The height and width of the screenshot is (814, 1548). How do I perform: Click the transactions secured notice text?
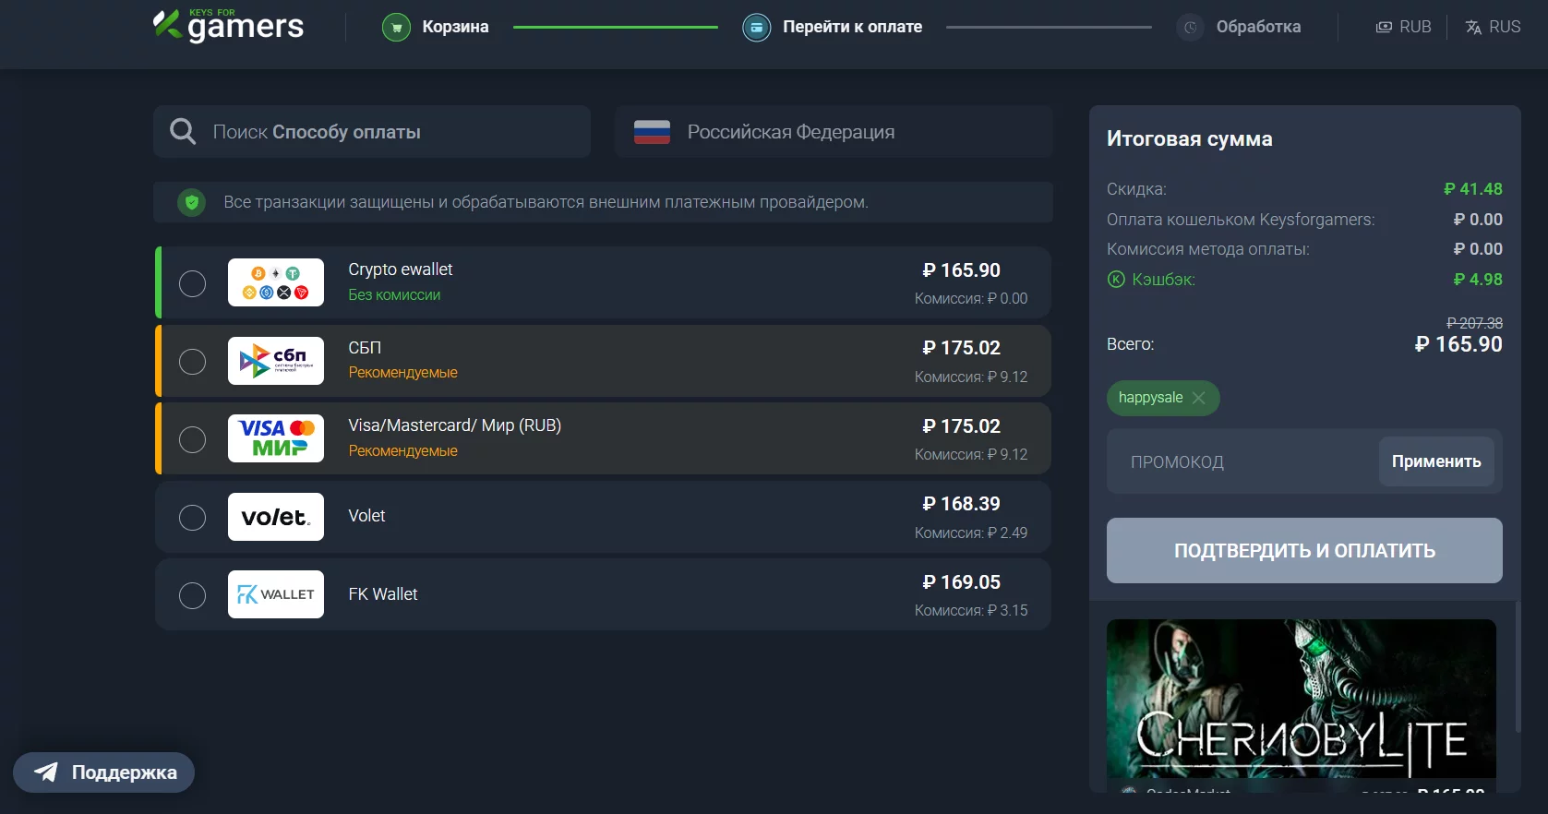(546, 202)
